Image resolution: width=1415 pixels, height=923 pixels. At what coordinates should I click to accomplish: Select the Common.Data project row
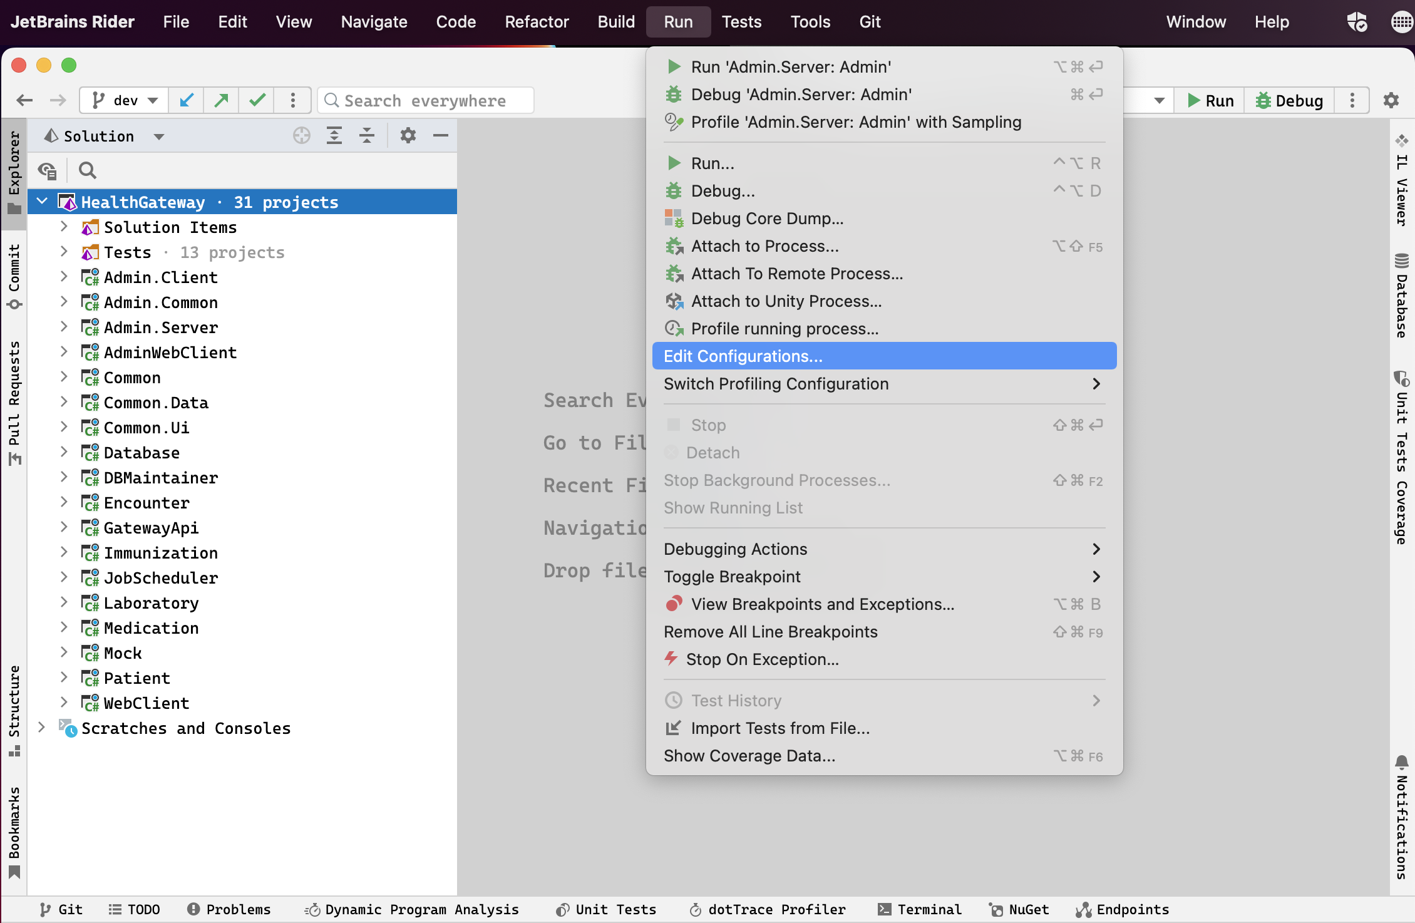pos(242,402)
